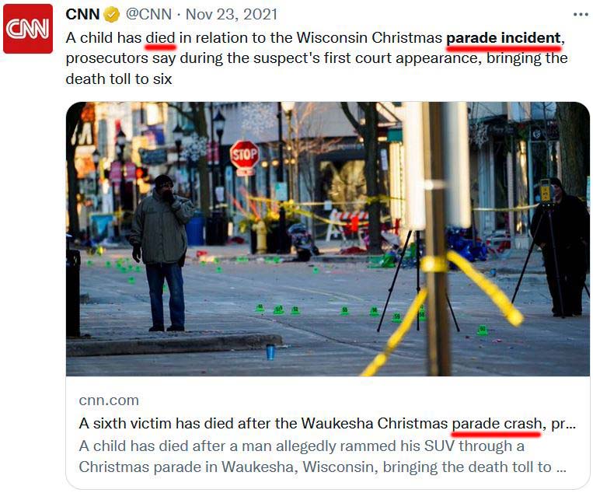Open the three-dot more options menu
593x493 pixels.
[581, 14]
